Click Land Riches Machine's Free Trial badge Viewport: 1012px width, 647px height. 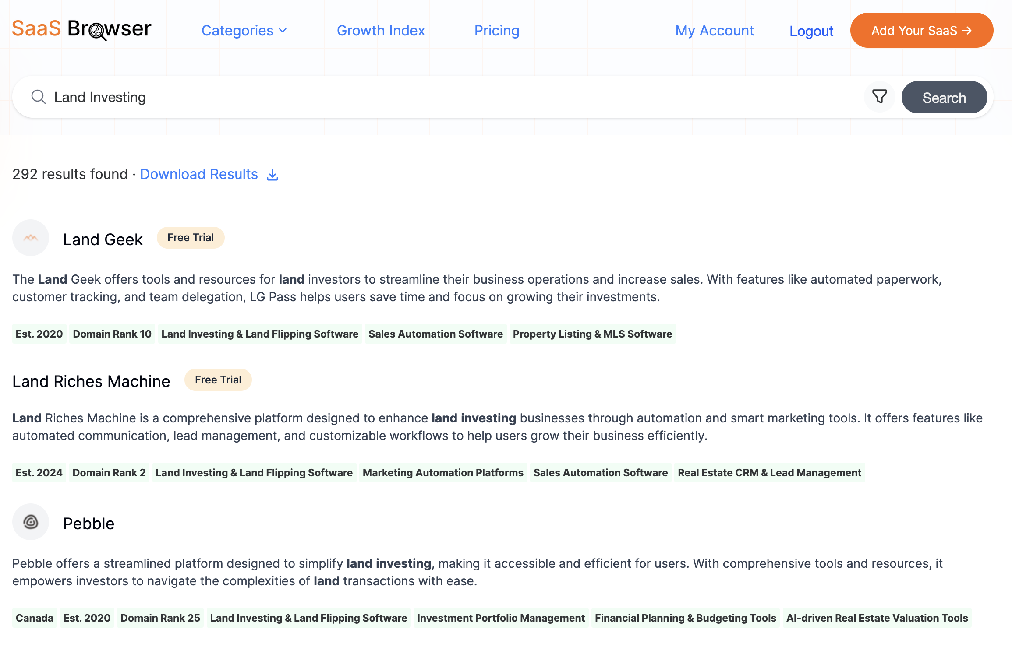[x=218, y=380]
